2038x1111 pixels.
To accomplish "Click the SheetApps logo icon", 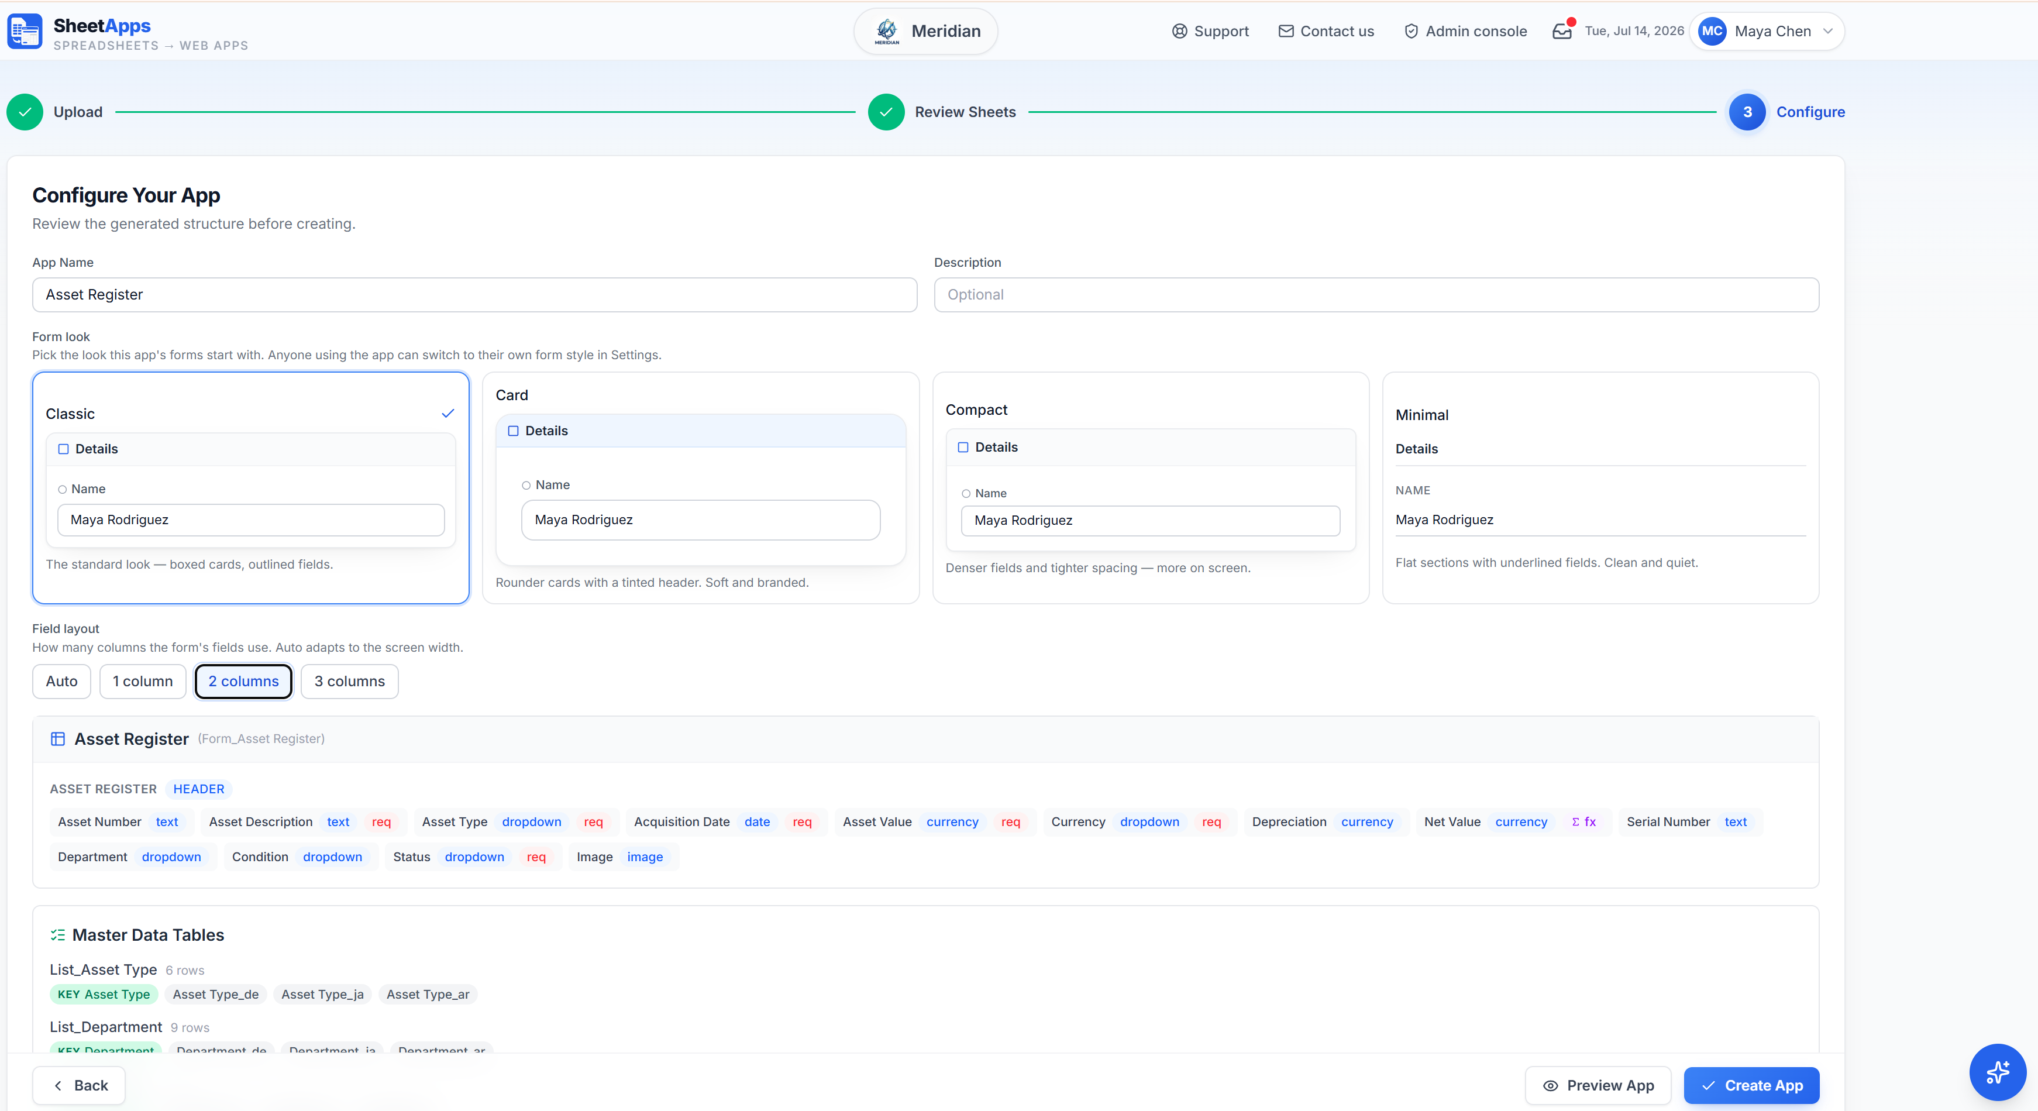I will (25, 32).
